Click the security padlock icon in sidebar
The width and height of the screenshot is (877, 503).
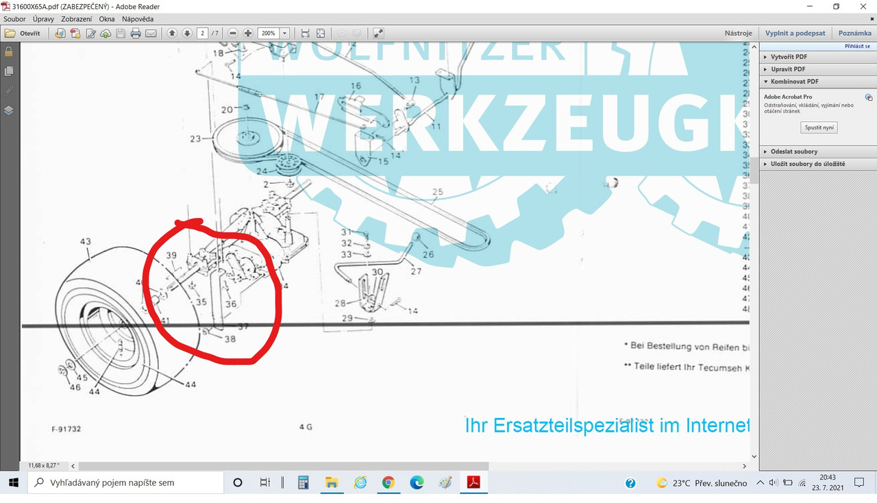click(9, 51)
